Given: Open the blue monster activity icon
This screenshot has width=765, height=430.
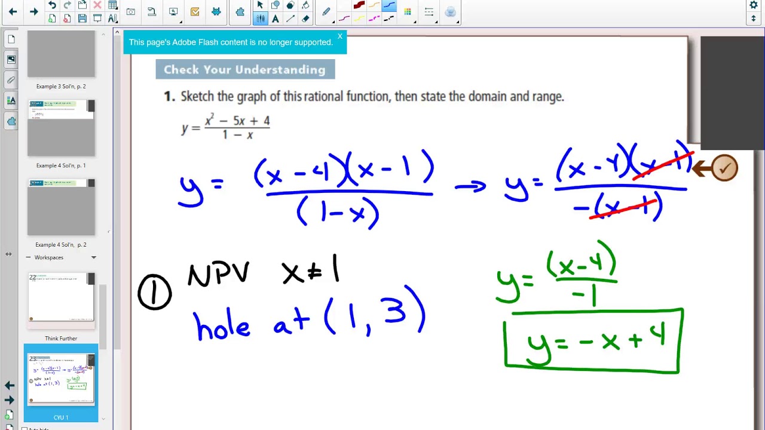Looking at the screenshot, I should point(216,12).
